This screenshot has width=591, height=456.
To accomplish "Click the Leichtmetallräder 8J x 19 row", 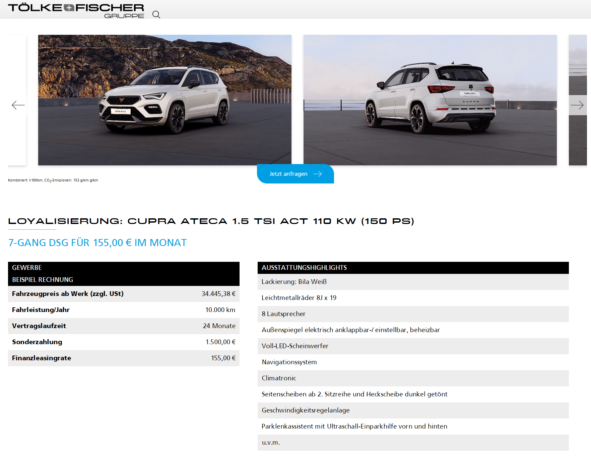I will click(x=413, y=298).
